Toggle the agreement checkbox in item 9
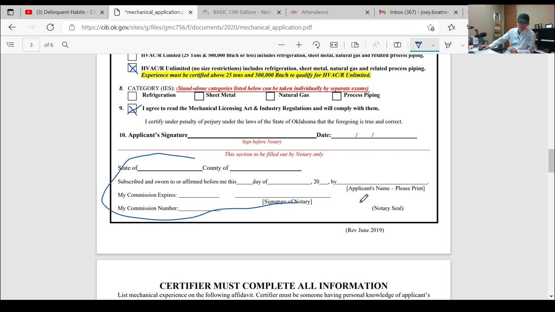This screenshot has width=555, height=312. click(x=132, y=109)
